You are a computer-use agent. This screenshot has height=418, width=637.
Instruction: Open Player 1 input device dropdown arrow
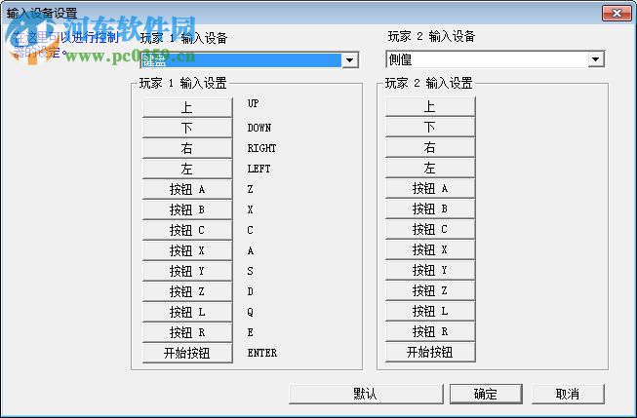tap(350, 60)
